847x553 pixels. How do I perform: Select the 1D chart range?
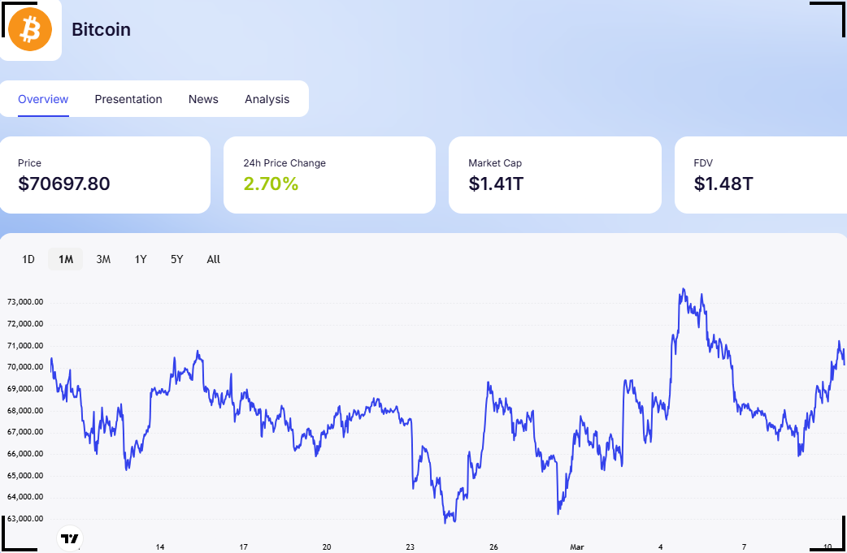tap(28, 260)
